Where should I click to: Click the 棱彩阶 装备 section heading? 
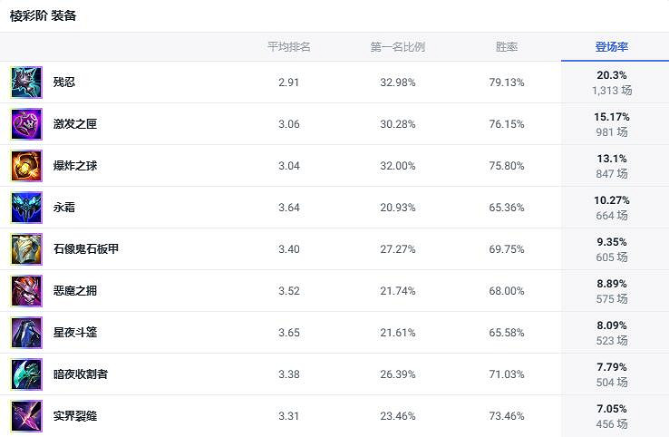click(x=44, y=15)
